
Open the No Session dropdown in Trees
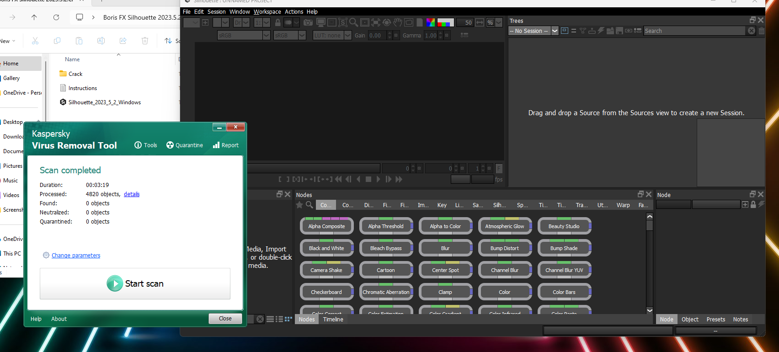click(534, 31)
